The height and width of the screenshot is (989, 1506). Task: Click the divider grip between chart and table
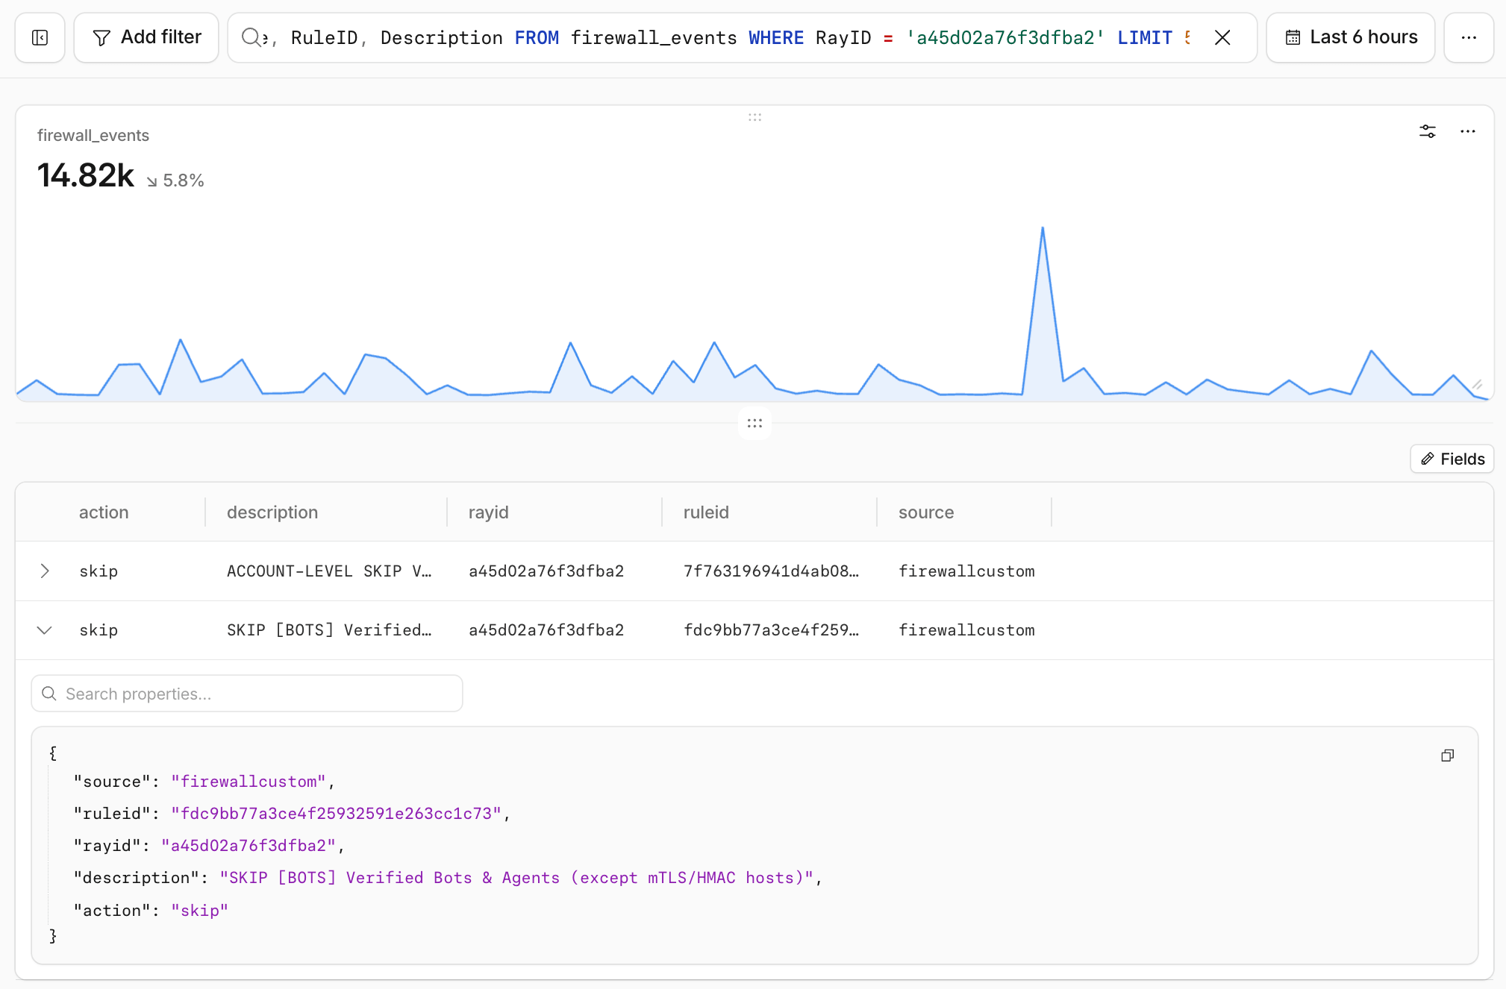pos(754,423)
